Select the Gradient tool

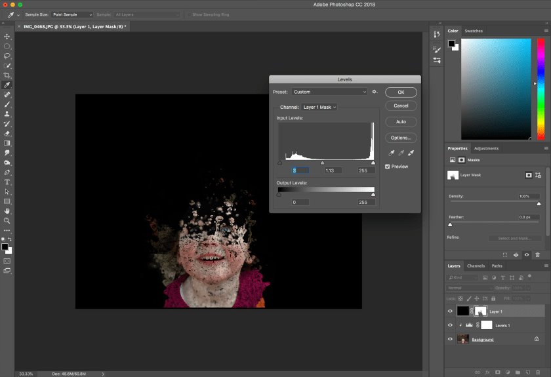7,143
